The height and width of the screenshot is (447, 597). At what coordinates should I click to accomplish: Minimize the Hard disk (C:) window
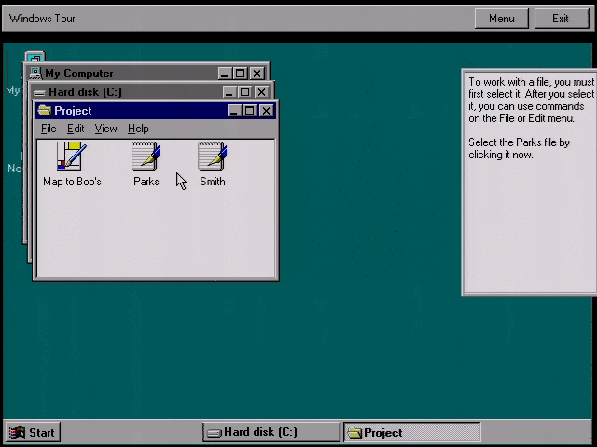point(229,91)
